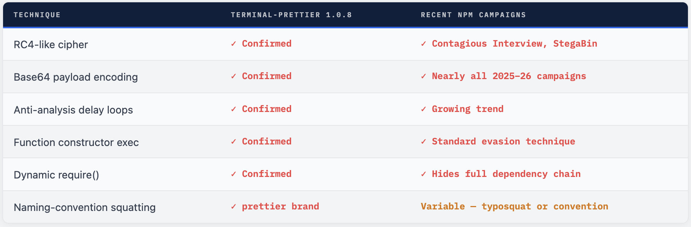Click the checkmark beside Confirmed in RC4-like cipher row
This screenshot has width=691, height=227.
(x=233, y=44)
